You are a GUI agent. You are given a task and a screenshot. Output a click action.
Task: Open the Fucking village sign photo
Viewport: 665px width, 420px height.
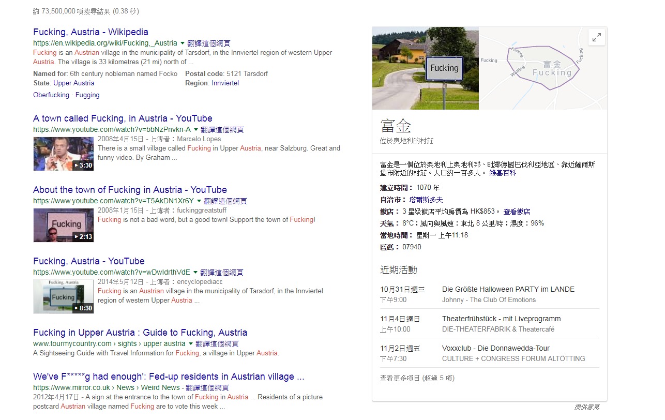[426, 68]
